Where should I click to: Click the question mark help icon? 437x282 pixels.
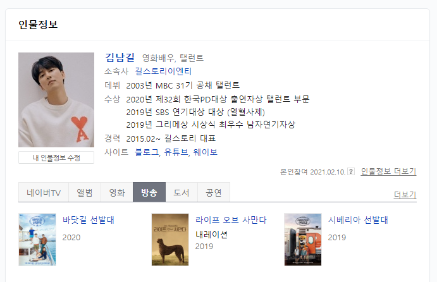click(x=351, y=171)
